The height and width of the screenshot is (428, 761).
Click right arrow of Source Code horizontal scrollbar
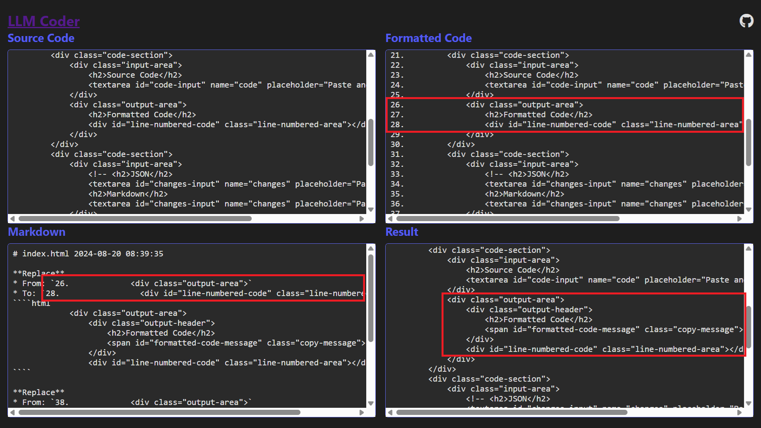point(361,219)
